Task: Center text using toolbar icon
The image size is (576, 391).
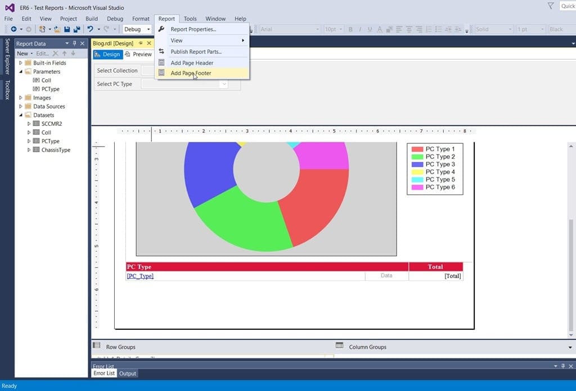Action: (x=409, y=29)
